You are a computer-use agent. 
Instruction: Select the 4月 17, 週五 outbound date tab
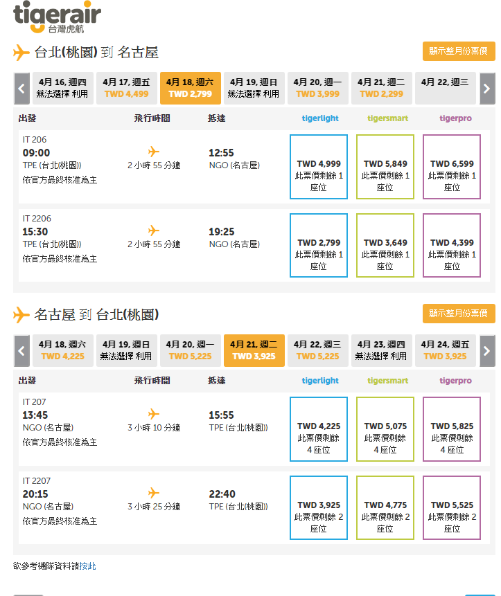pos(126,88)
